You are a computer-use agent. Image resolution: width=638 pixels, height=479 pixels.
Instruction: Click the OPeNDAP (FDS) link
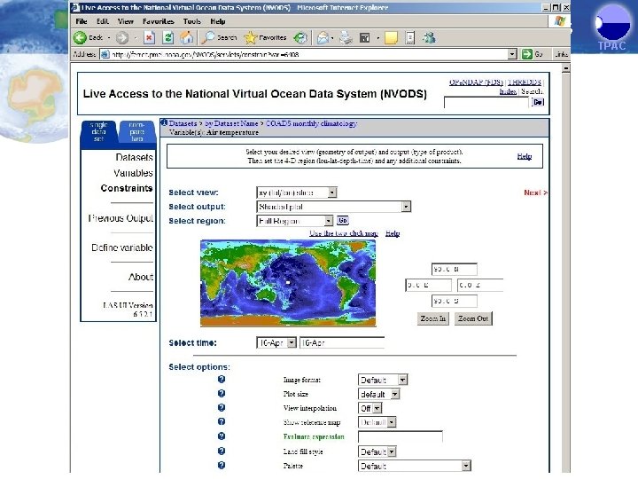pyautogui.click(x=476, y=82)
